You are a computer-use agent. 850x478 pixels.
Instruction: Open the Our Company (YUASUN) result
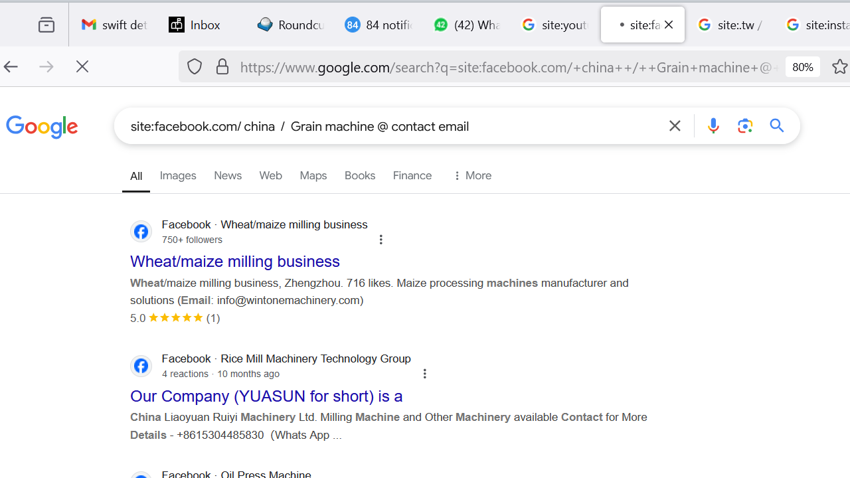266,396
